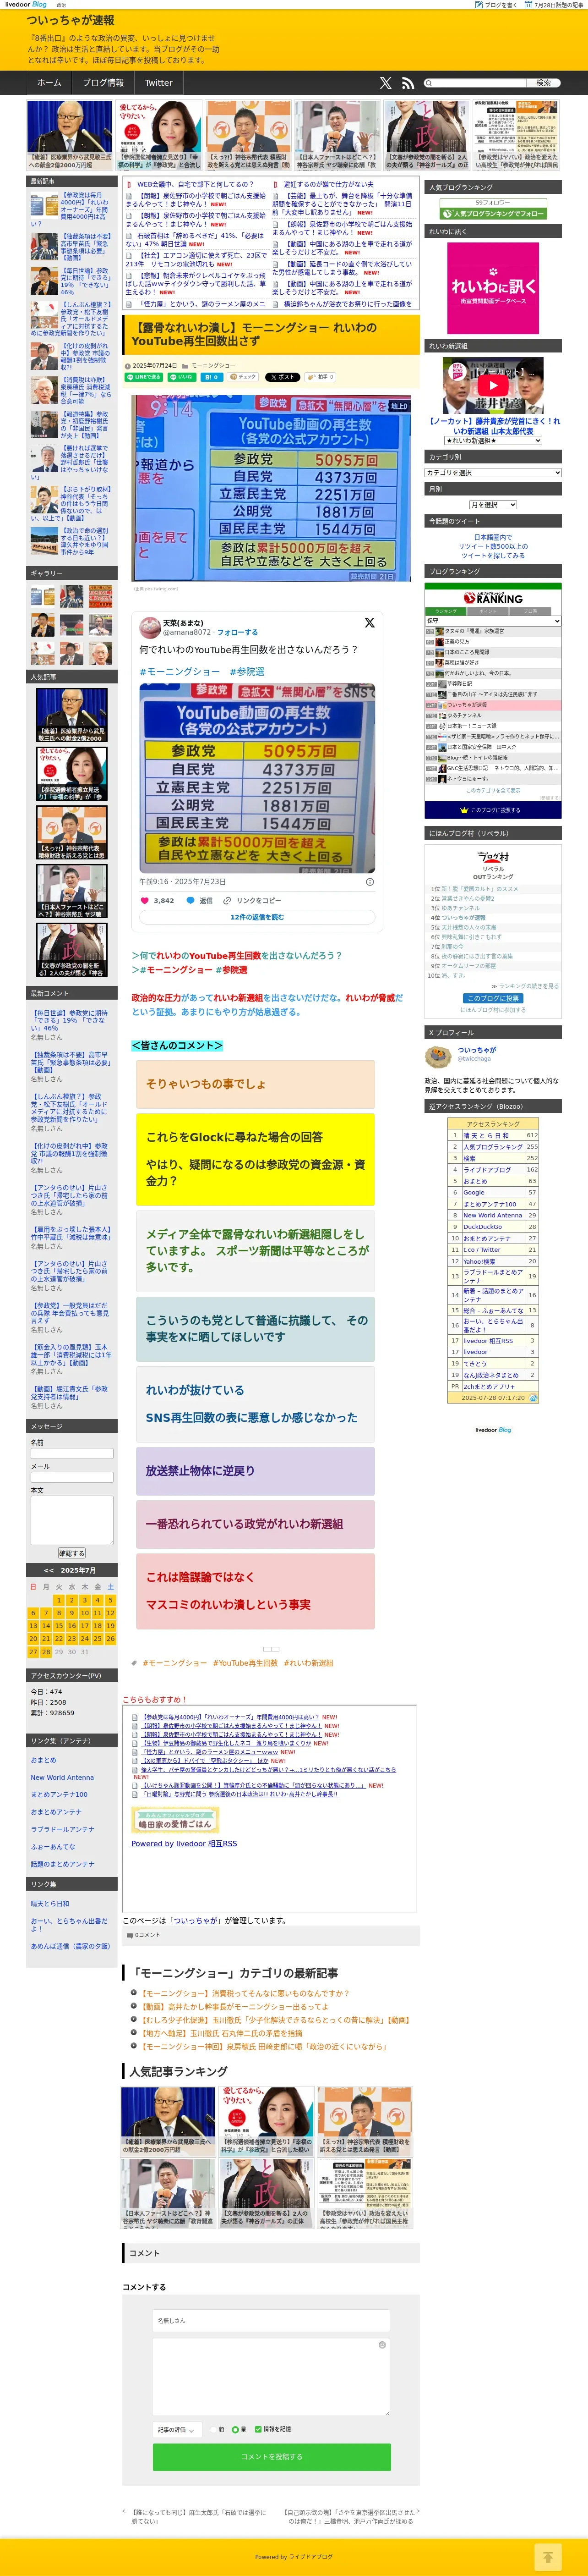The height and width of the screenshot is (2576, 588).
Task: Click the livedoor Blog logo at top left
Action: 26,5
